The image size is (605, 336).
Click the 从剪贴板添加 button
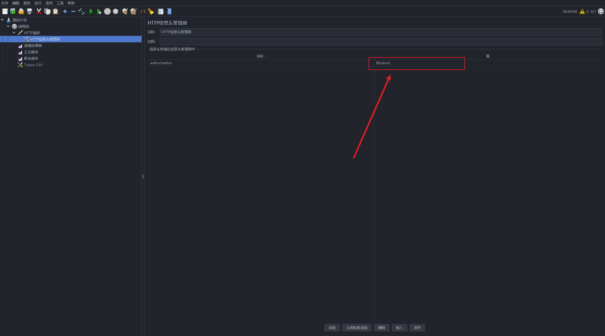coord(357,328)
